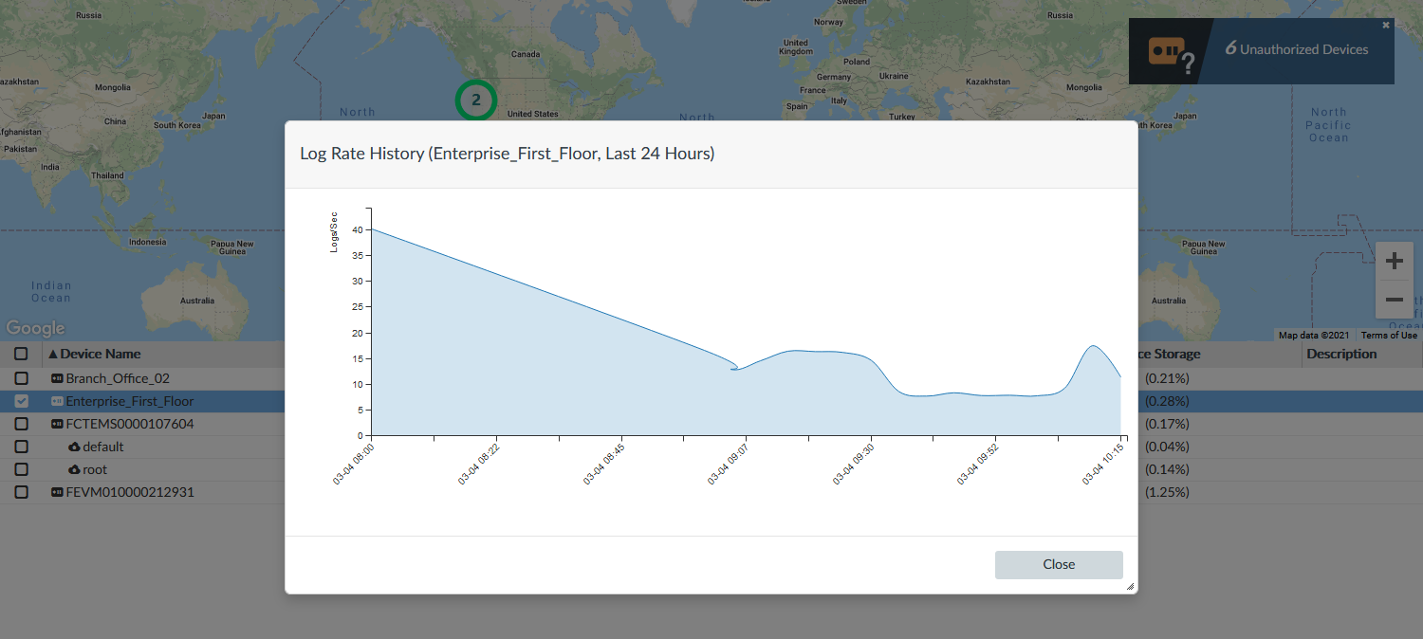The image size is (1423, 639).
Task: Click the Description column header
Action: click(x=1341, y=354)
